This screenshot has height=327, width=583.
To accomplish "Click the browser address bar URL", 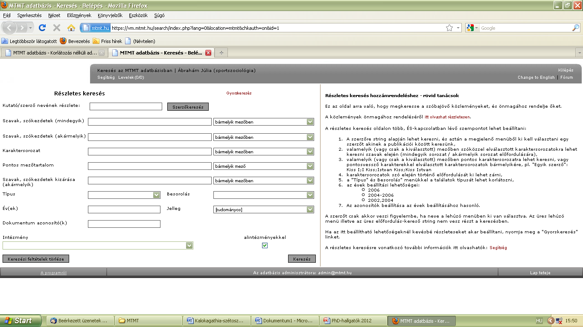I will tap(195, 28).
